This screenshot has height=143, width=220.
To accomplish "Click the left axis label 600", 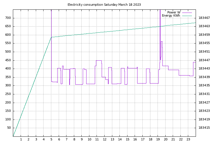I will click(8, 35).
